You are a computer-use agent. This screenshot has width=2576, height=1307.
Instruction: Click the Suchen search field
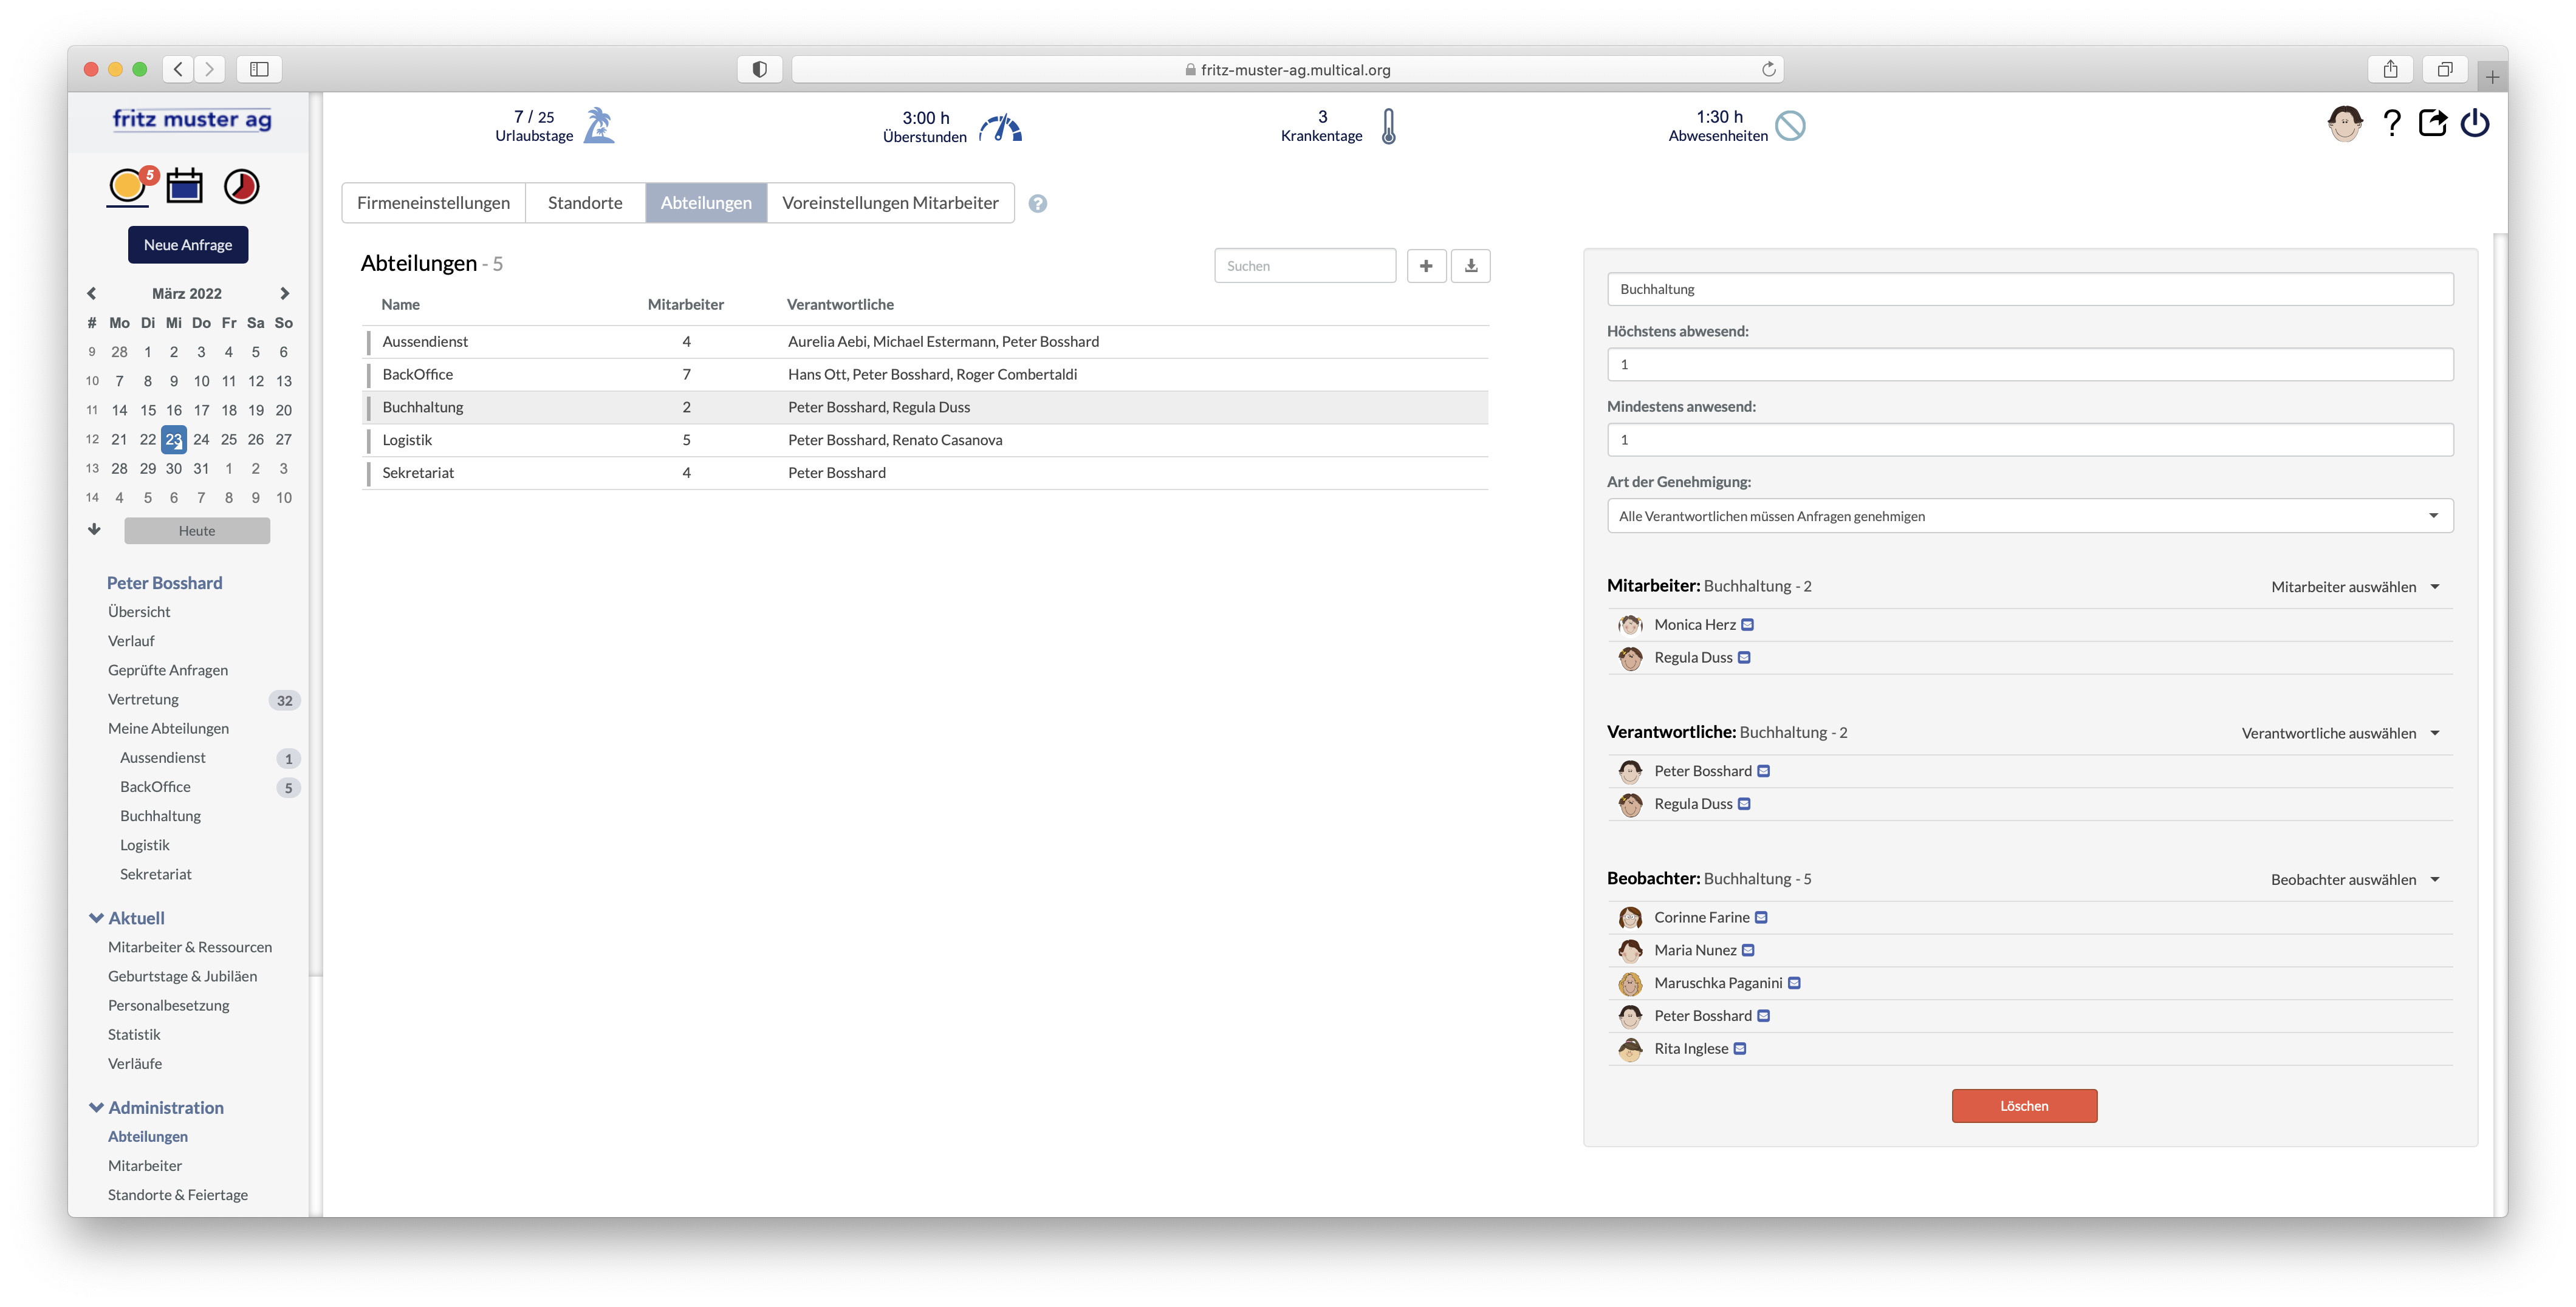1305,266
